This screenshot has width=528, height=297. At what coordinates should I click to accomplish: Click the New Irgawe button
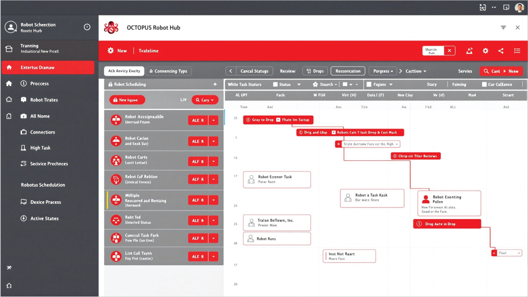[127, 100]
